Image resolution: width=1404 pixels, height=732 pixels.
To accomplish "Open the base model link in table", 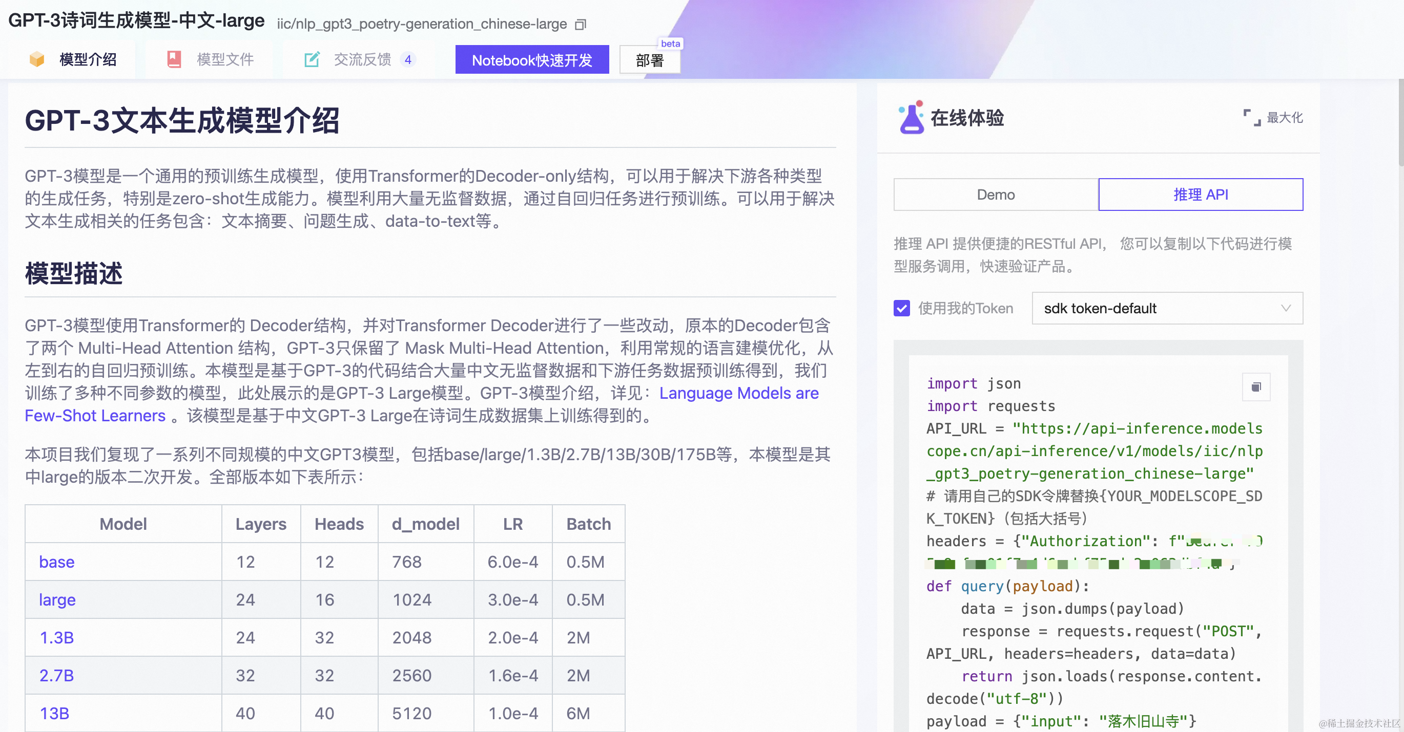I will click(57, 562).
